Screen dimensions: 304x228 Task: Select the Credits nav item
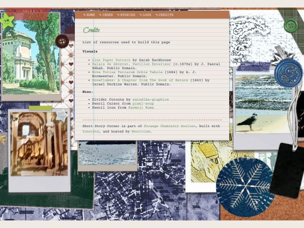coord(166,15)
